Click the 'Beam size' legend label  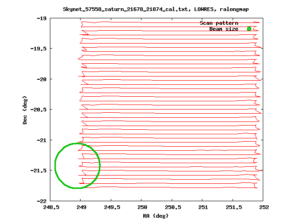(x=224, y=29)
